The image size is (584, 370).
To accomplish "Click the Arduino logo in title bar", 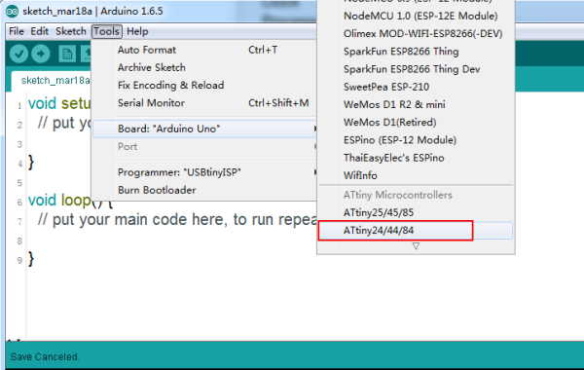I will coord(13,12).
